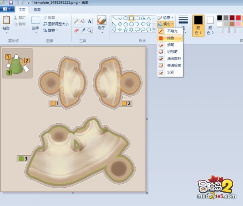Choose the straight line shape

tap(114, 19)
